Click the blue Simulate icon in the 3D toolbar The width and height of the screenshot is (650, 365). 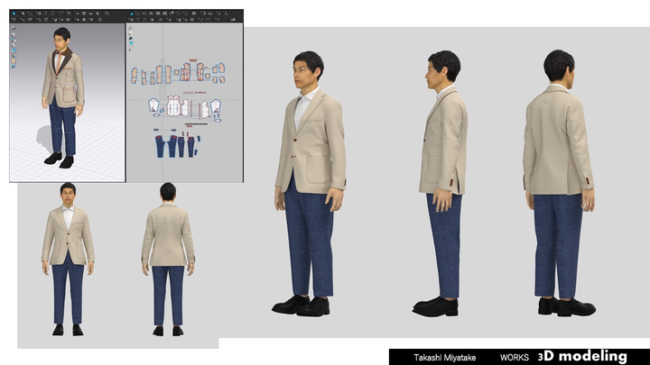[14, 15]
